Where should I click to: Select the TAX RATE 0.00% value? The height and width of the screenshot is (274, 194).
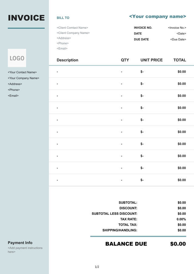point(181,219)
